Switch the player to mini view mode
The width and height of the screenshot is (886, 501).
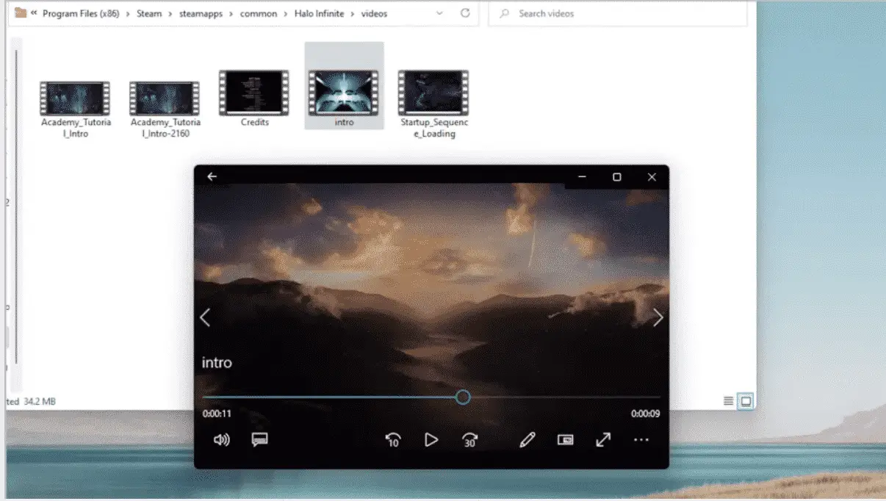565,440
